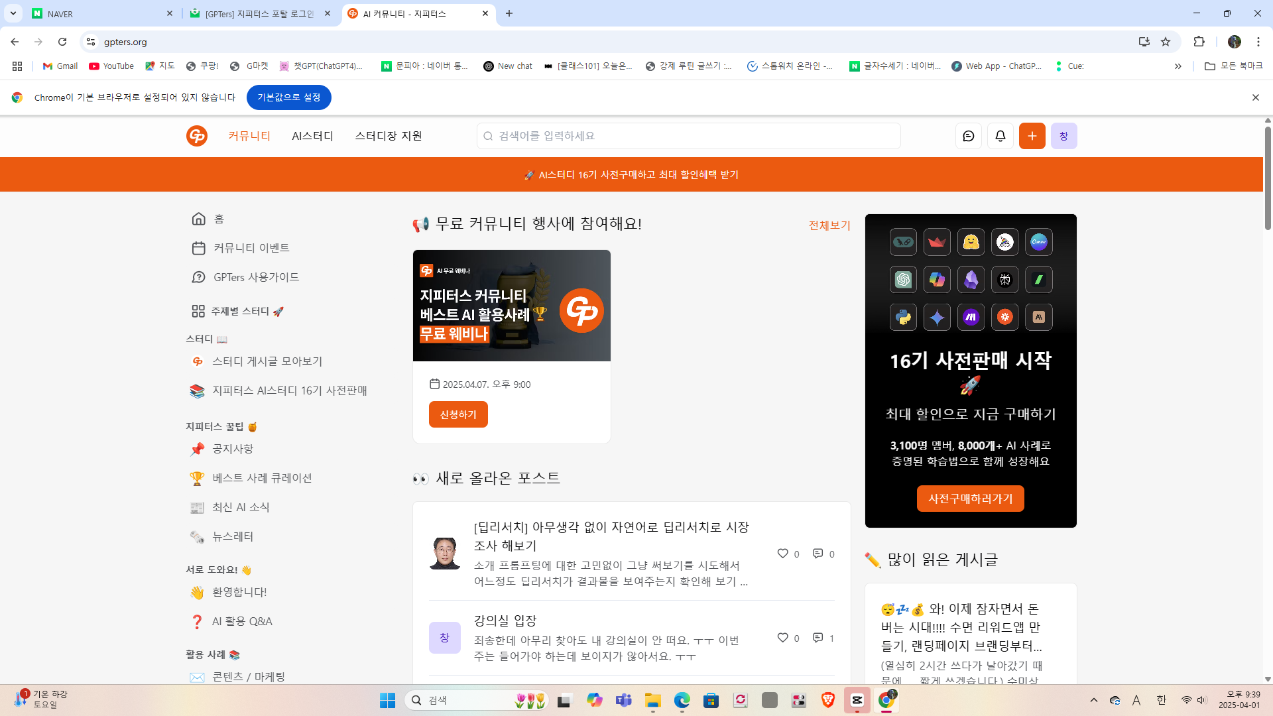Bookmark this page with the star icon
This screenshot has width=1273, height=716.
point(1166,42)
